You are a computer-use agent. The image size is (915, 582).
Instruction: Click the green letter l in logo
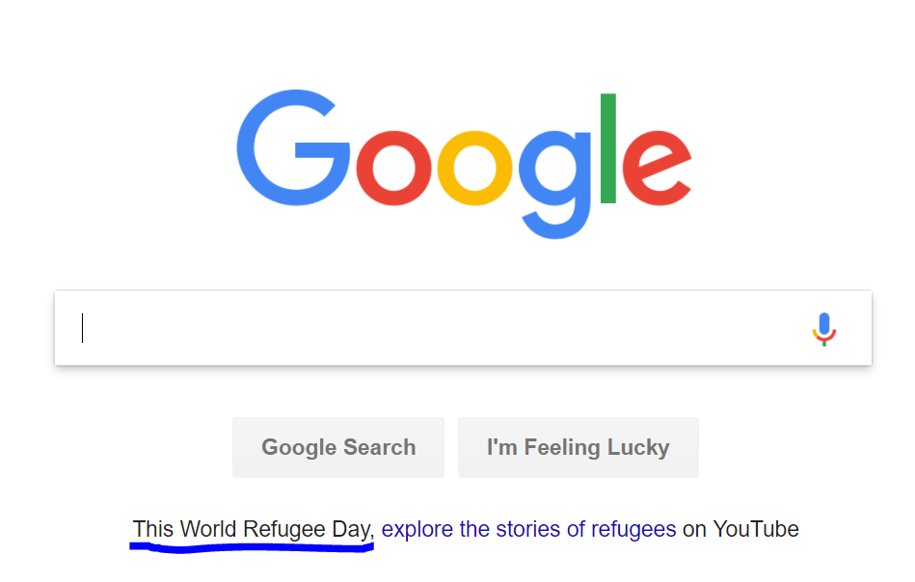(x=608, y=148)
